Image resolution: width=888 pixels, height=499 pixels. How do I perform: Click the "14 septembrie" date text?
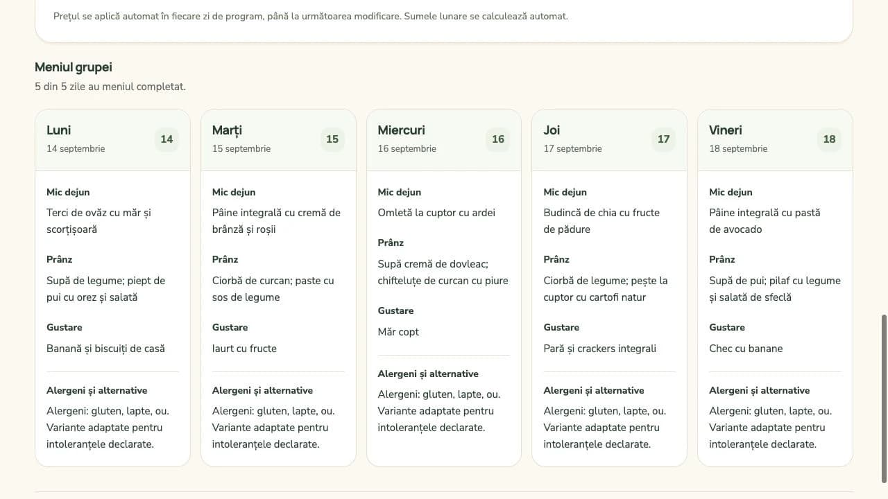[76, 149]
